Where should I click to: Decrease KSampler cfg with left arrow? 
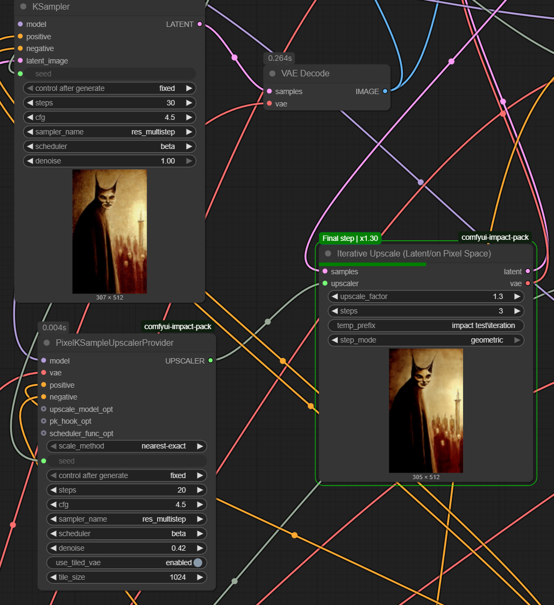(30, 117)
